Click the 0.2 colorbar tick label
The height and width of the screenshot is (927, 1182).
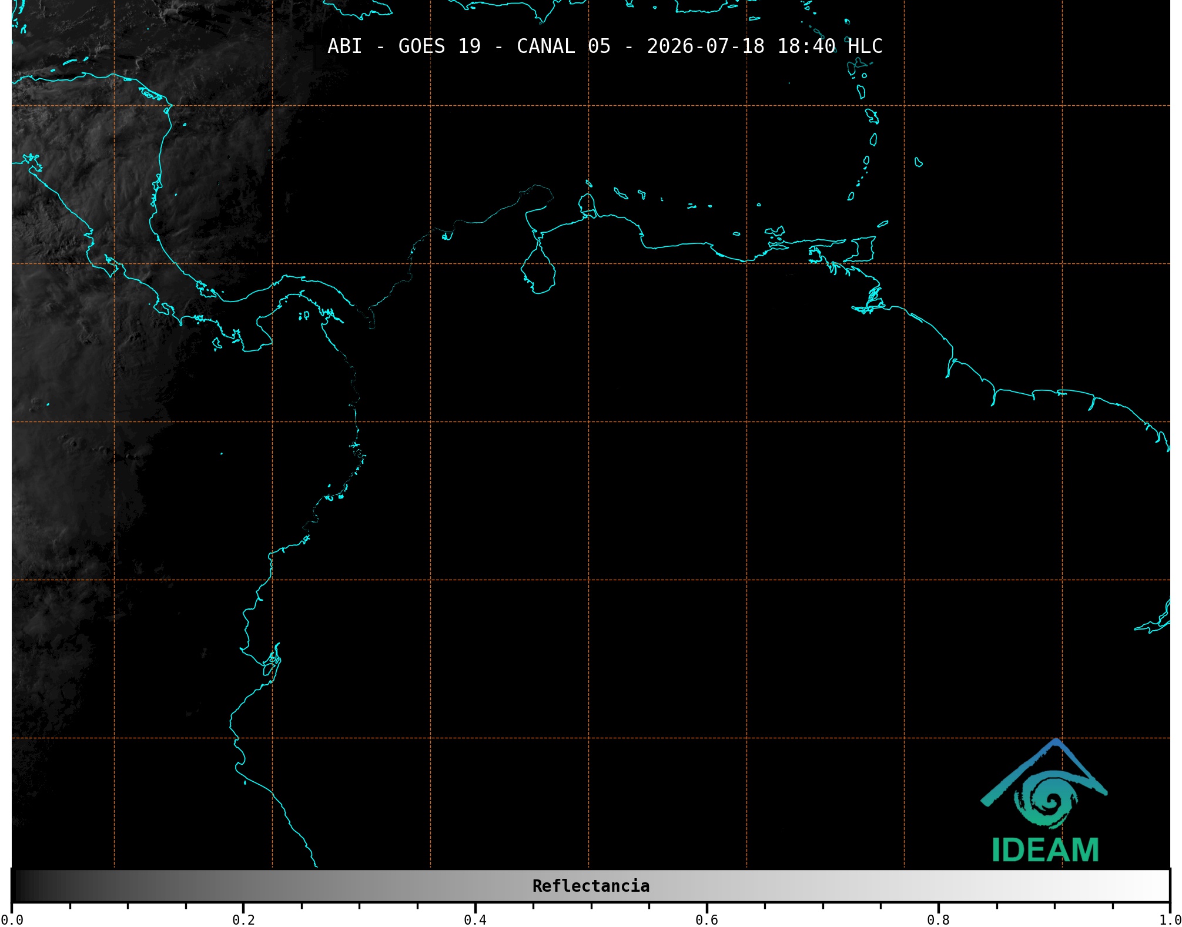[243, 920]
